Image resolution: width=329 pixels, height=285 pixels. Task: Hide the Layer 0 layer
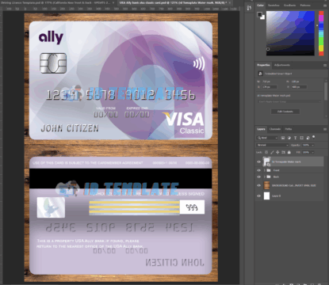click(258, 196)
